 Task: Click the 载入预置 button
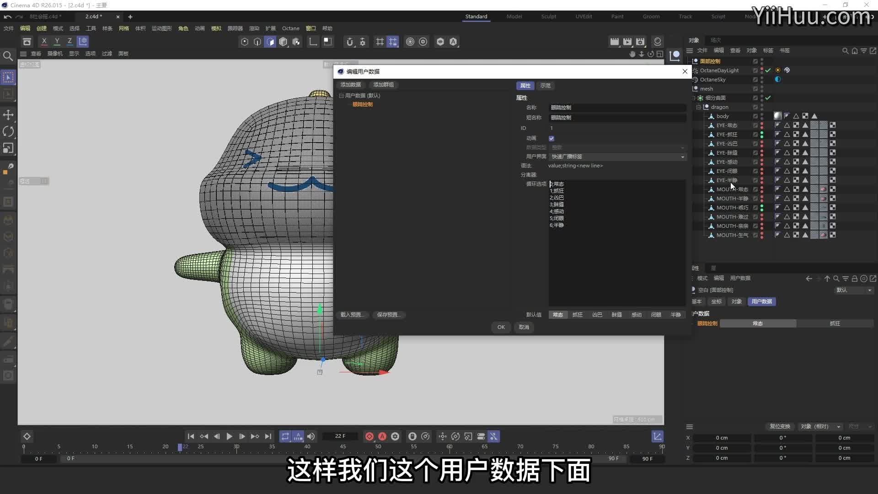point(352,315)
